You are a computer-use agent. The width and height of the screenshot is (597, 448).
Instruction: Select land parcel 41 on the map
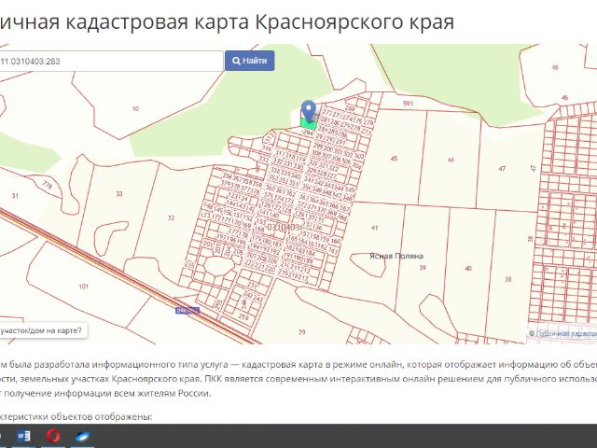[x=375, y=228]
